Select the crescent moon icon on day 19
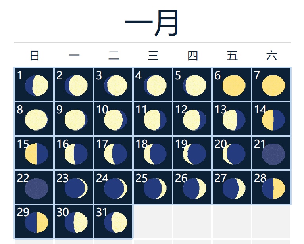The width and height of the screenshot is (304, 244). coord(194,154)
